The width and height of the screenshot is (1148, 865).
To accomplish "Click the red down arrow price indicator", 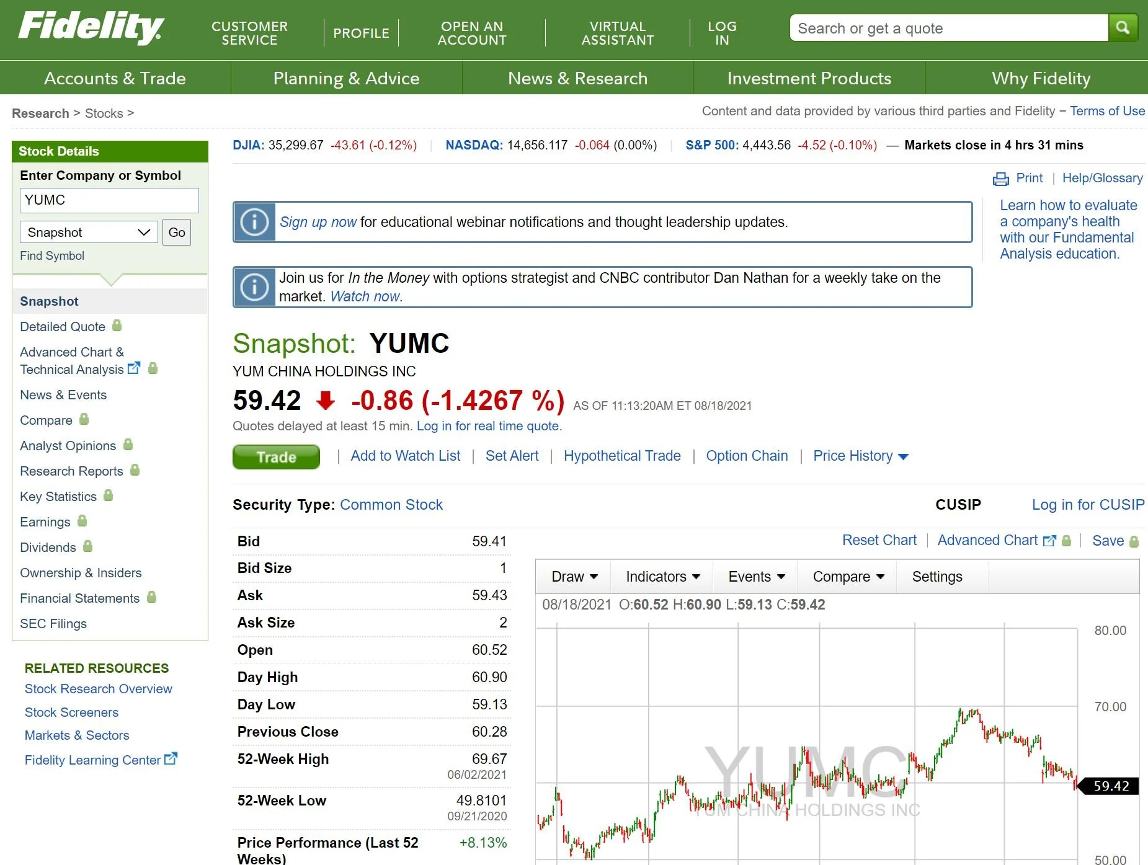I will (326, 401).
